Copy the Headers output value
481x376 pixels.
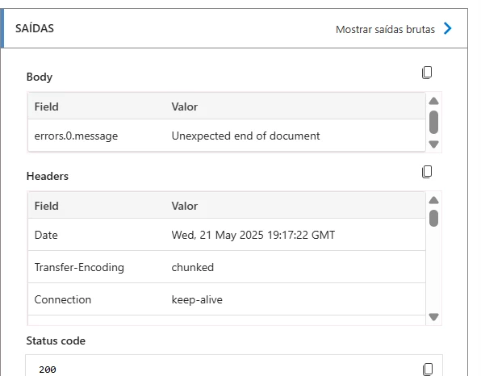pos(427,172)
